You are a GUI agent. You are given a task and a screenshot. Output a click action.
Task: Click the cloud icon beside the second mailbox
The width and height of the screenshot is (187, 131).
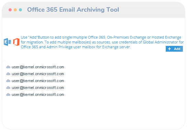tap(8, 74)
